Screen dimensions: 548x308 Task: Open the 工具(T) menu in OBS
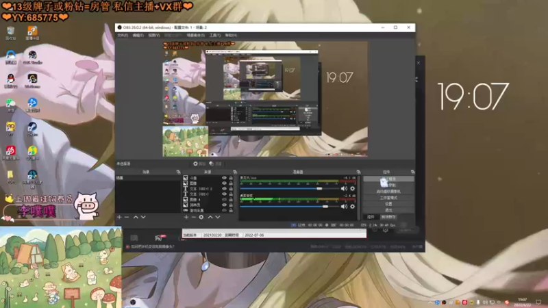click(x=215, y=36)
